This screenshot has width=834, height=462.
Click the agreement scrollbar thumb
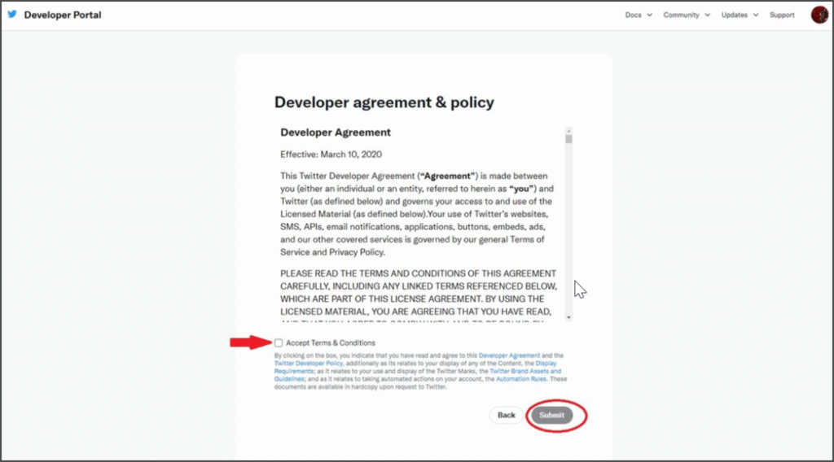(x=568, y=139)
